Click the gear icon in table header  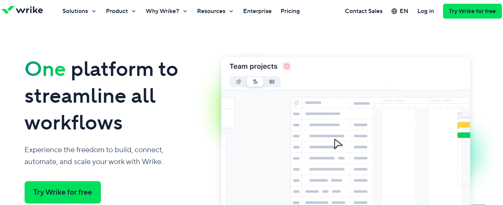(296, 103)
